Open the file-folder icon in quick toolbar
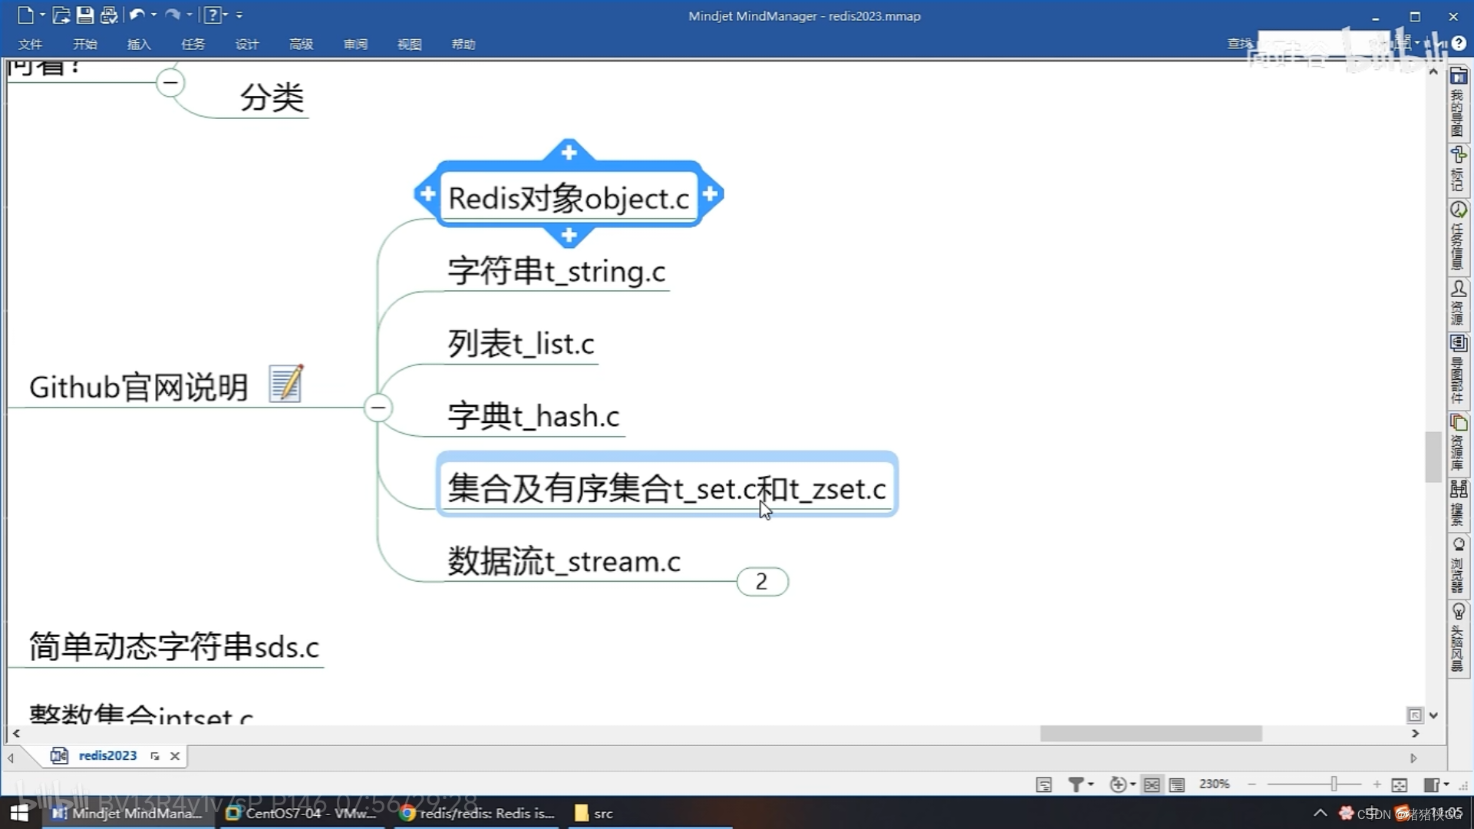The width and height of the screenshot is (1474, 829). [61, 15]
